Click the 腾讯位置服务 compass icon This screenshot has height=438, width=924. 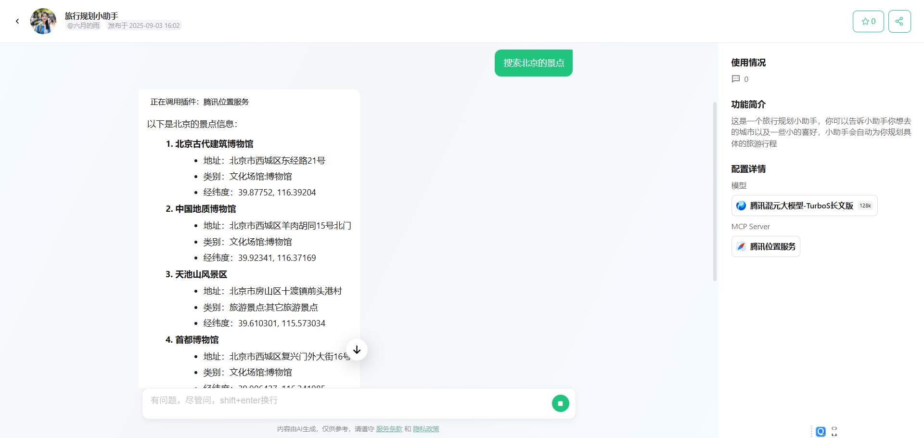pyautogui.click(x=741, y=246)
